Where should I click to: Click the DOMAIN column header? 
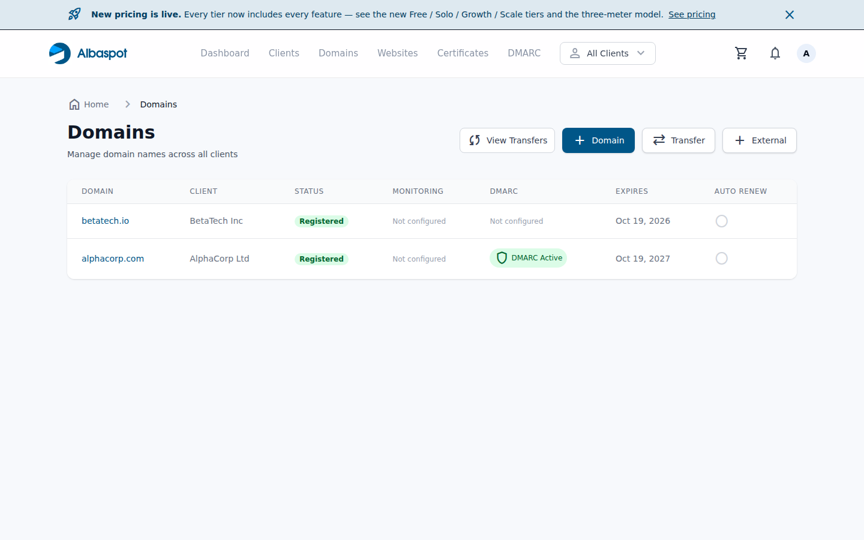point(97,191)
